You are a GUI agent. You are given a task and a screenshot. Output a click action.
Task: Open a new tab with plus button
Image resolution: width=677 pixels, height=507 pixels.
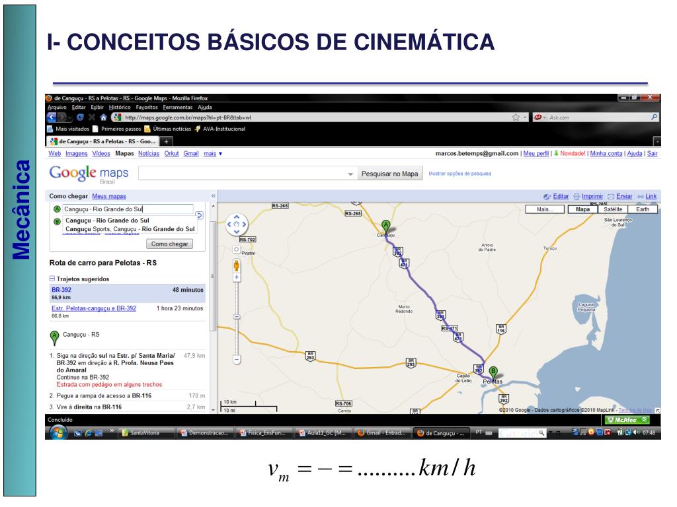[166, 141]
